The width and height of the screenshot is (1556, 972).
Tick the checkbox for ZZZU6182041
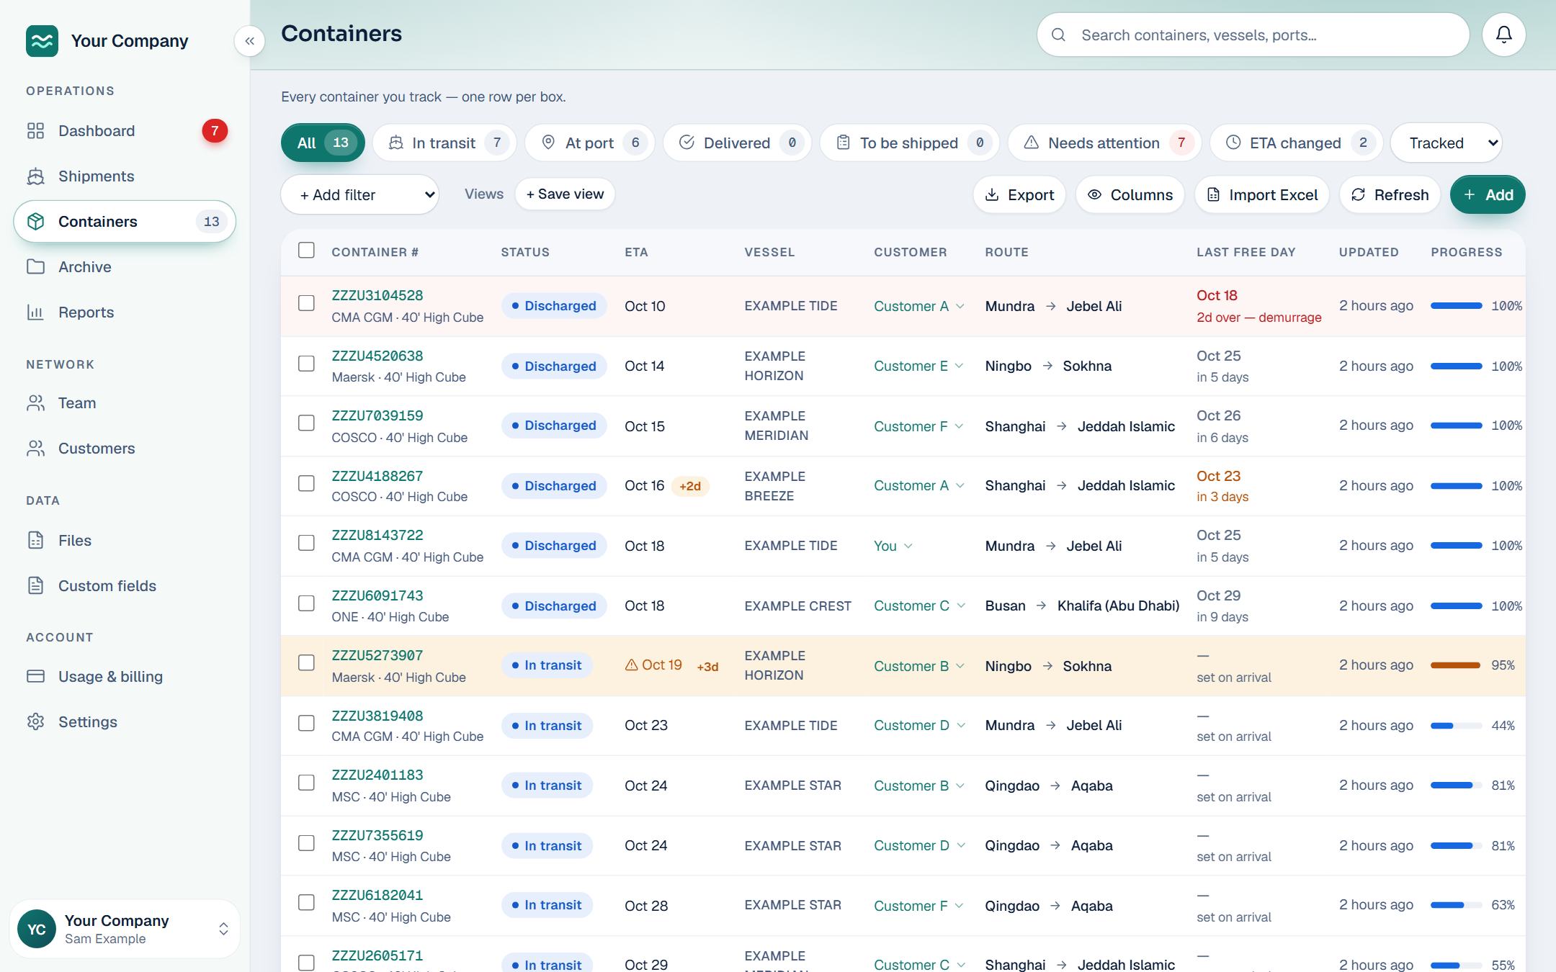[306, 902]
